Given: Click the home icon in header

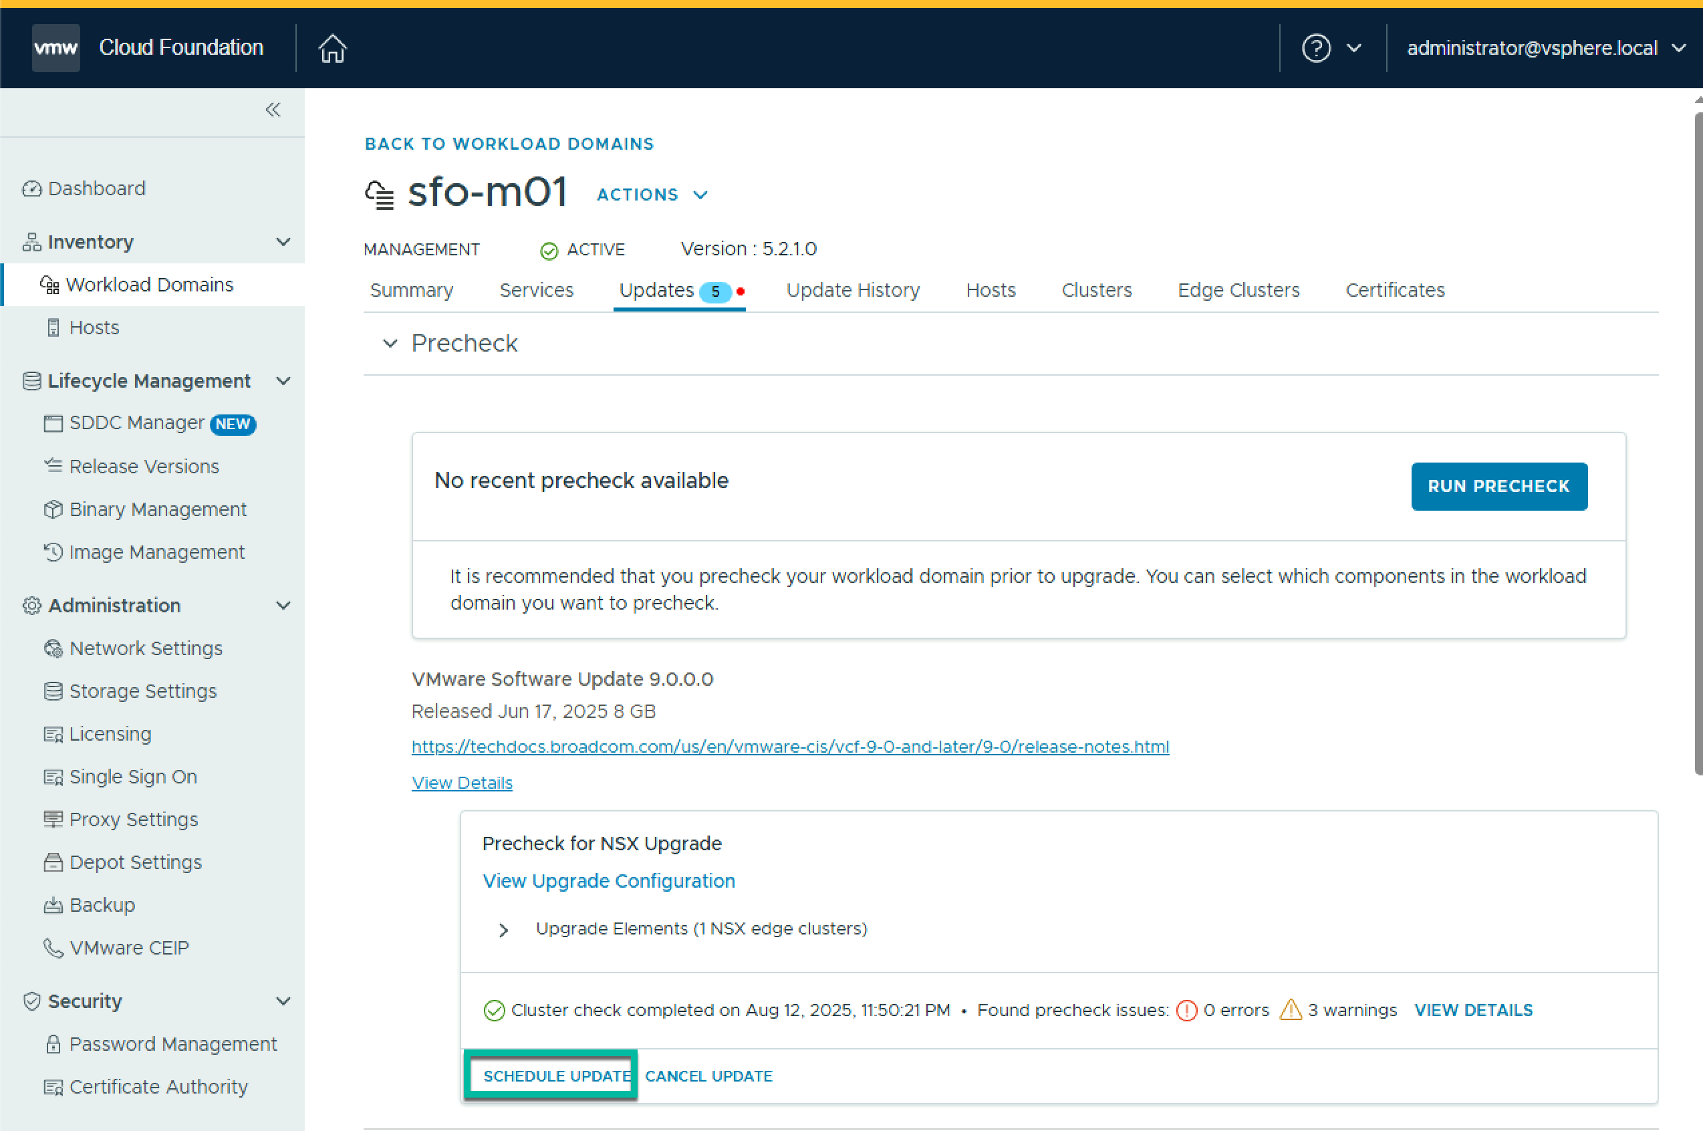Looking at the screenshot, I should [x=332, y=48].
